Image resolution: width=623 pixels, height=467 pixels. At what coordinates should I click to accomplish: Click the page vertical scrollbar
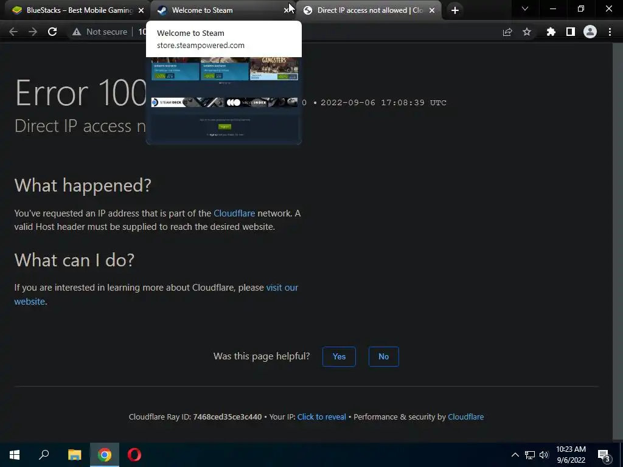click(618, 242)
